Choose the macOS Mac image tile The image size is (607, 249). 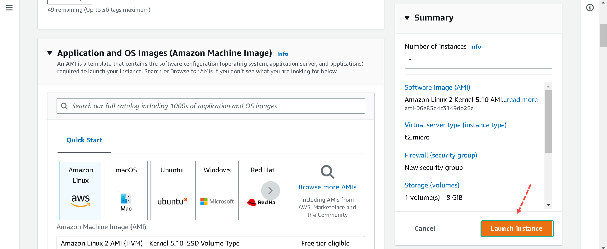[126, 191]
